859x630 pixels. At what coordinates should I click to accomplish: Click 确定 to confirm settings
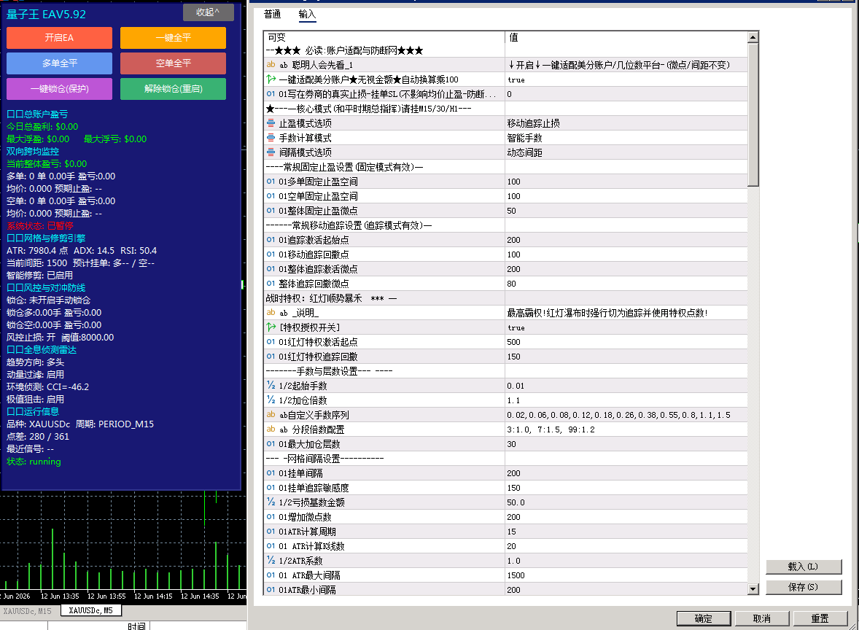pyautogui.click(x=704, y=618)
